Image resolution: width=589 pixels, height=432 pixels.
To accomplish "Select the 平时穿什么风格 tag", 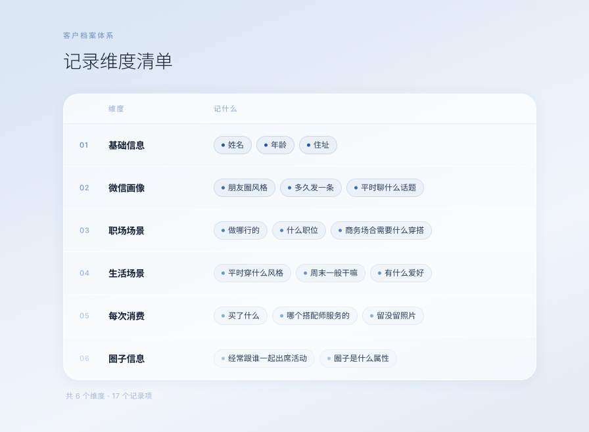I will (x=252, y=273).
